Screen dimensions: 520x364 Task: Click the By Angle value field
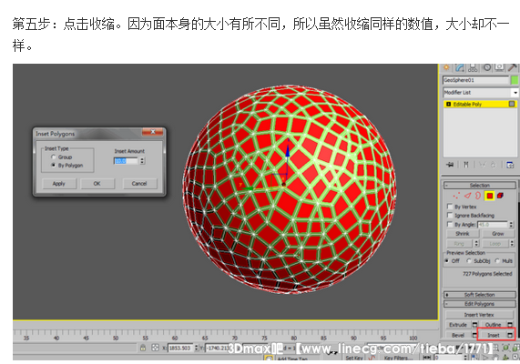tap(493, 225)
